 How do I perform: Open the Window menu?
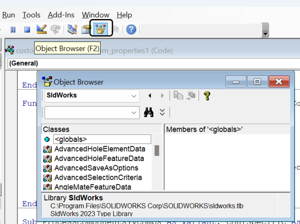click(96, 15)
